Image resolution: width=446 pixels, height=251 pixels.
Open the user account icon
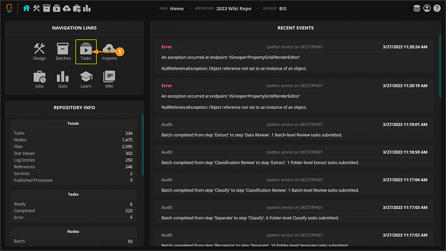[x=427, y=8]
